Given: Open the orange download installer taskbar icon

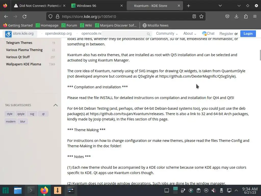Looking at the screenshot, I should (x=57, y=190).
